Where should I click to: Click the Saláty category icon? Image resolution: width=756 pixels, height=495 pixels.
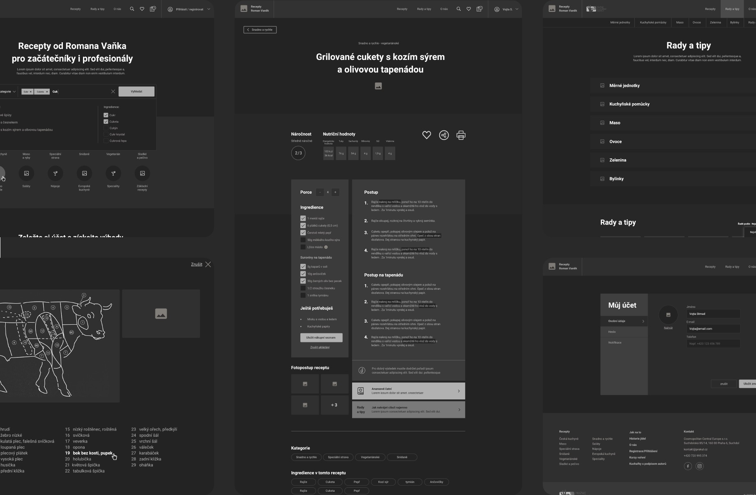(x=26, y=173)
